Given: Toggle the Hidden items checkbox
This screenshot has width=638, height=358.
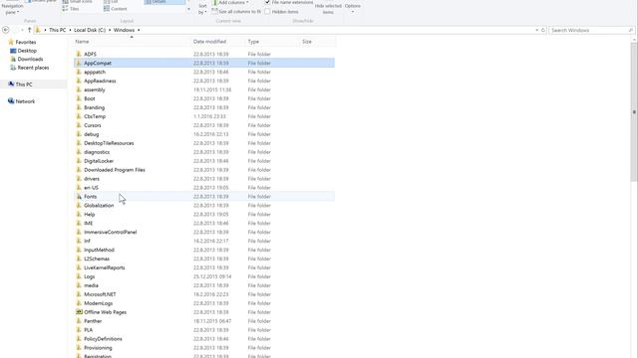Looking at the screenshot, I should pyautogui.click(x=267, y=11).
